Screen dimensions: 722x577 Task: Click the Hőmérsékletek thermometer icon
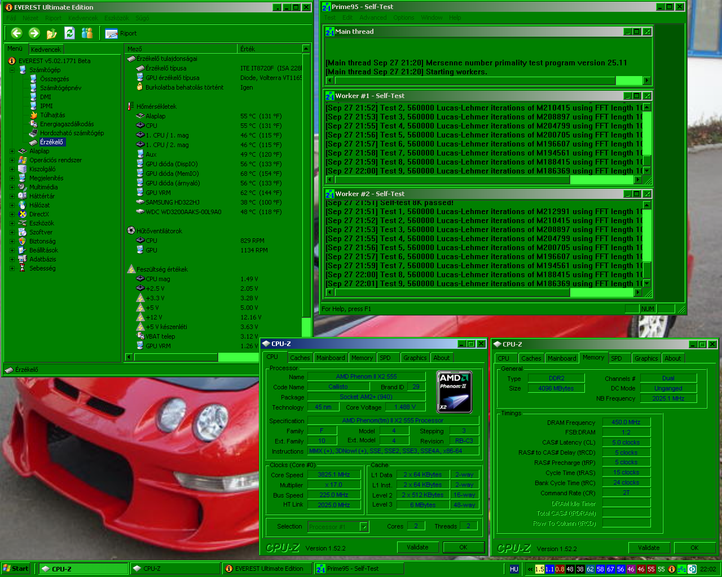[x=131, y=106]
